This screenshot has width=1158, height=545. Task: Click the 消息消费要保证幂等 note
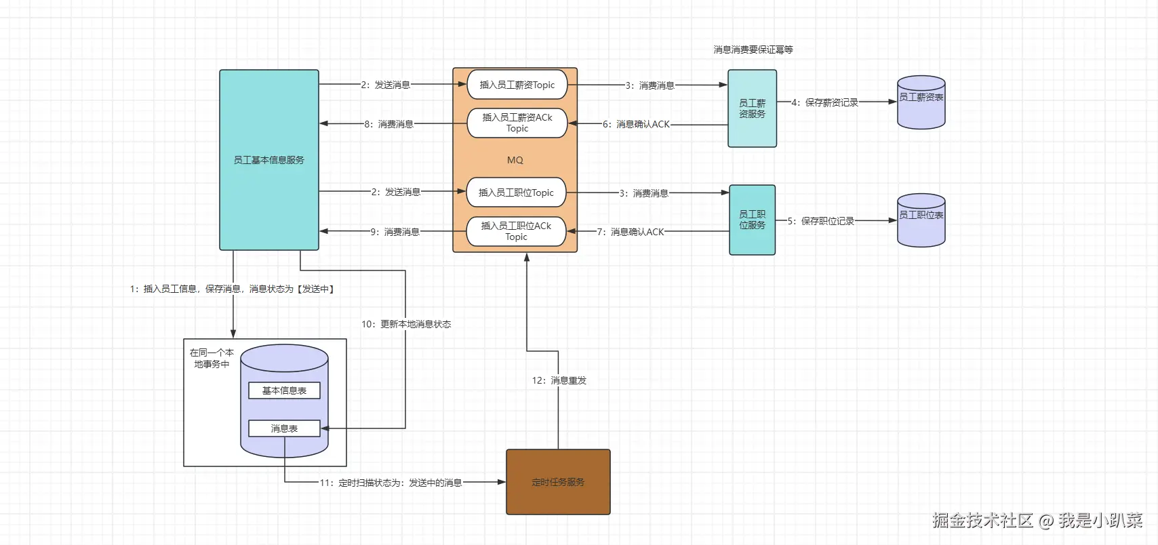pos(753,49)
